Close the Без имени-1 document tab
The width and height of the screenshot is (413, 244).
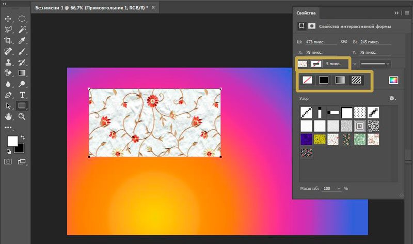[153, 7]
